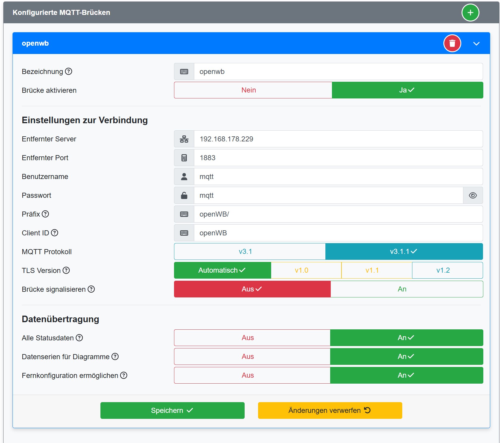This screenshot has height=443, width=500.
Task: Show help for Client ID
Action: click(55, 233)
